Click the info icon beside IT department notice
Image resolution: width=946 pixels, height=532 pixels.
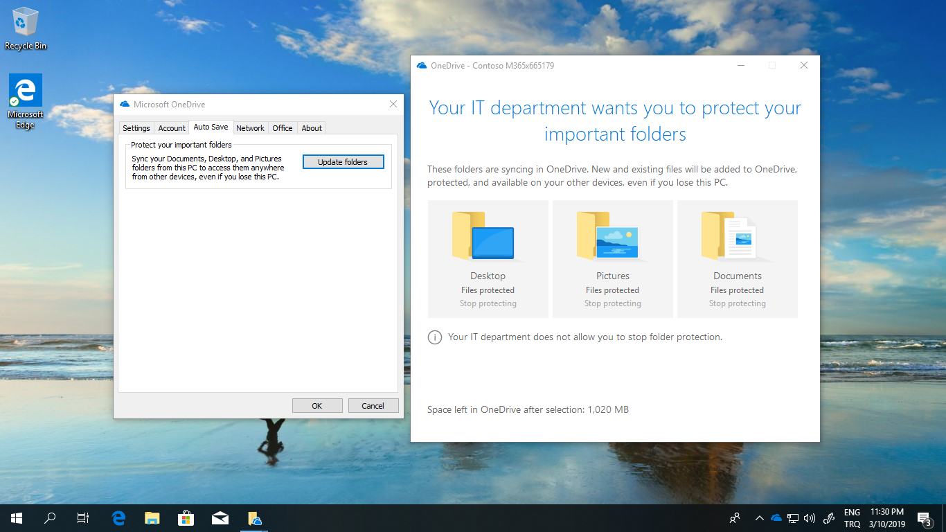[x=435, y=337]
